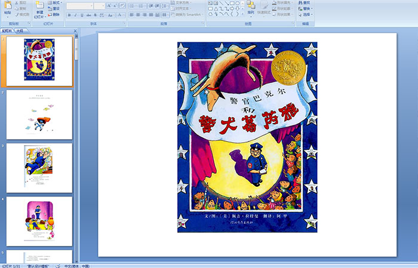Click the book cover image on slide

coord(247,137)
